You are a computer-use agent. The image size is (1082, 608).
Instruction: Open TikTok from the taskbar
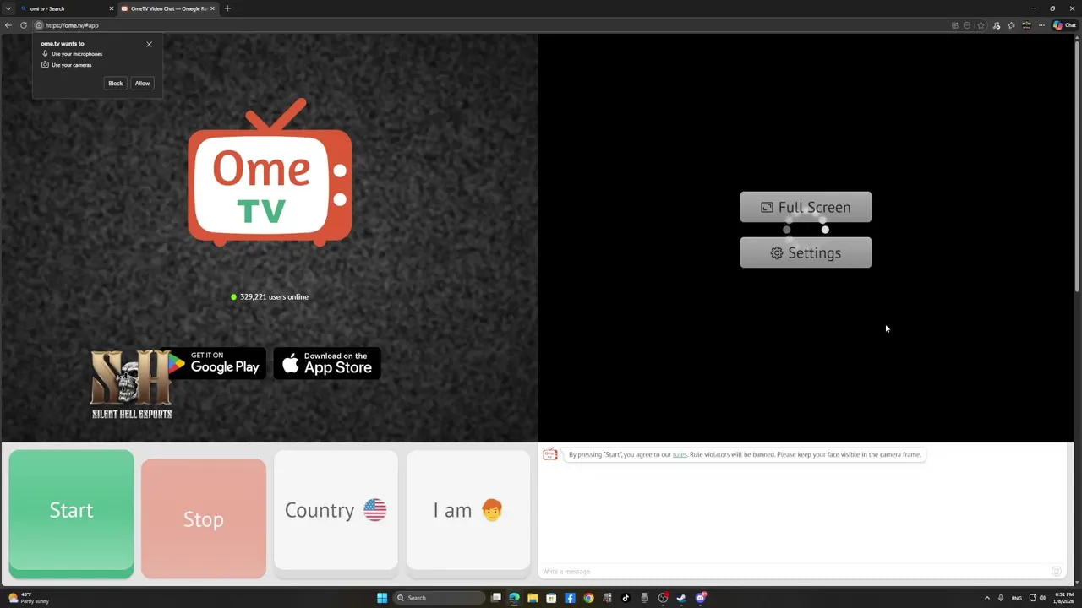[x=626, y=598]
